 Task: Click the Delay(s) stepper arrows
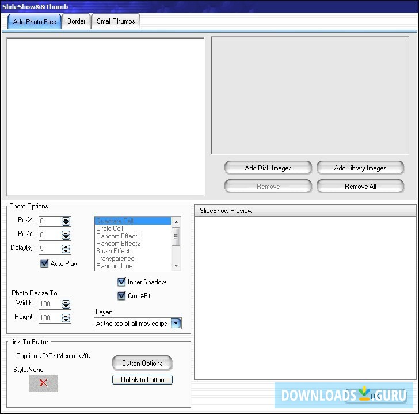click(x=66, y=249)
